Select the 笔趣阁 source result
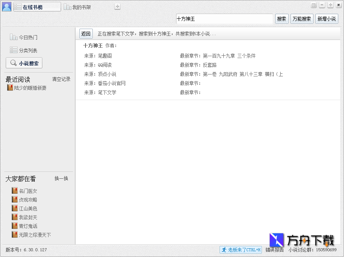Screen dimensions: 344x257 coord(105,56)
